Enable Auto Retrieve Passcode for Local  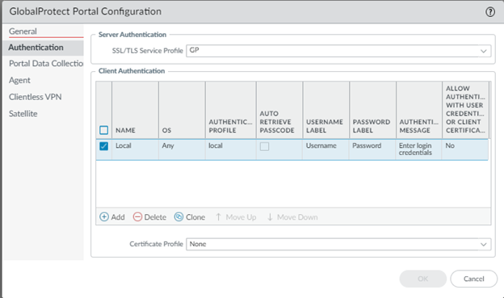265,147
